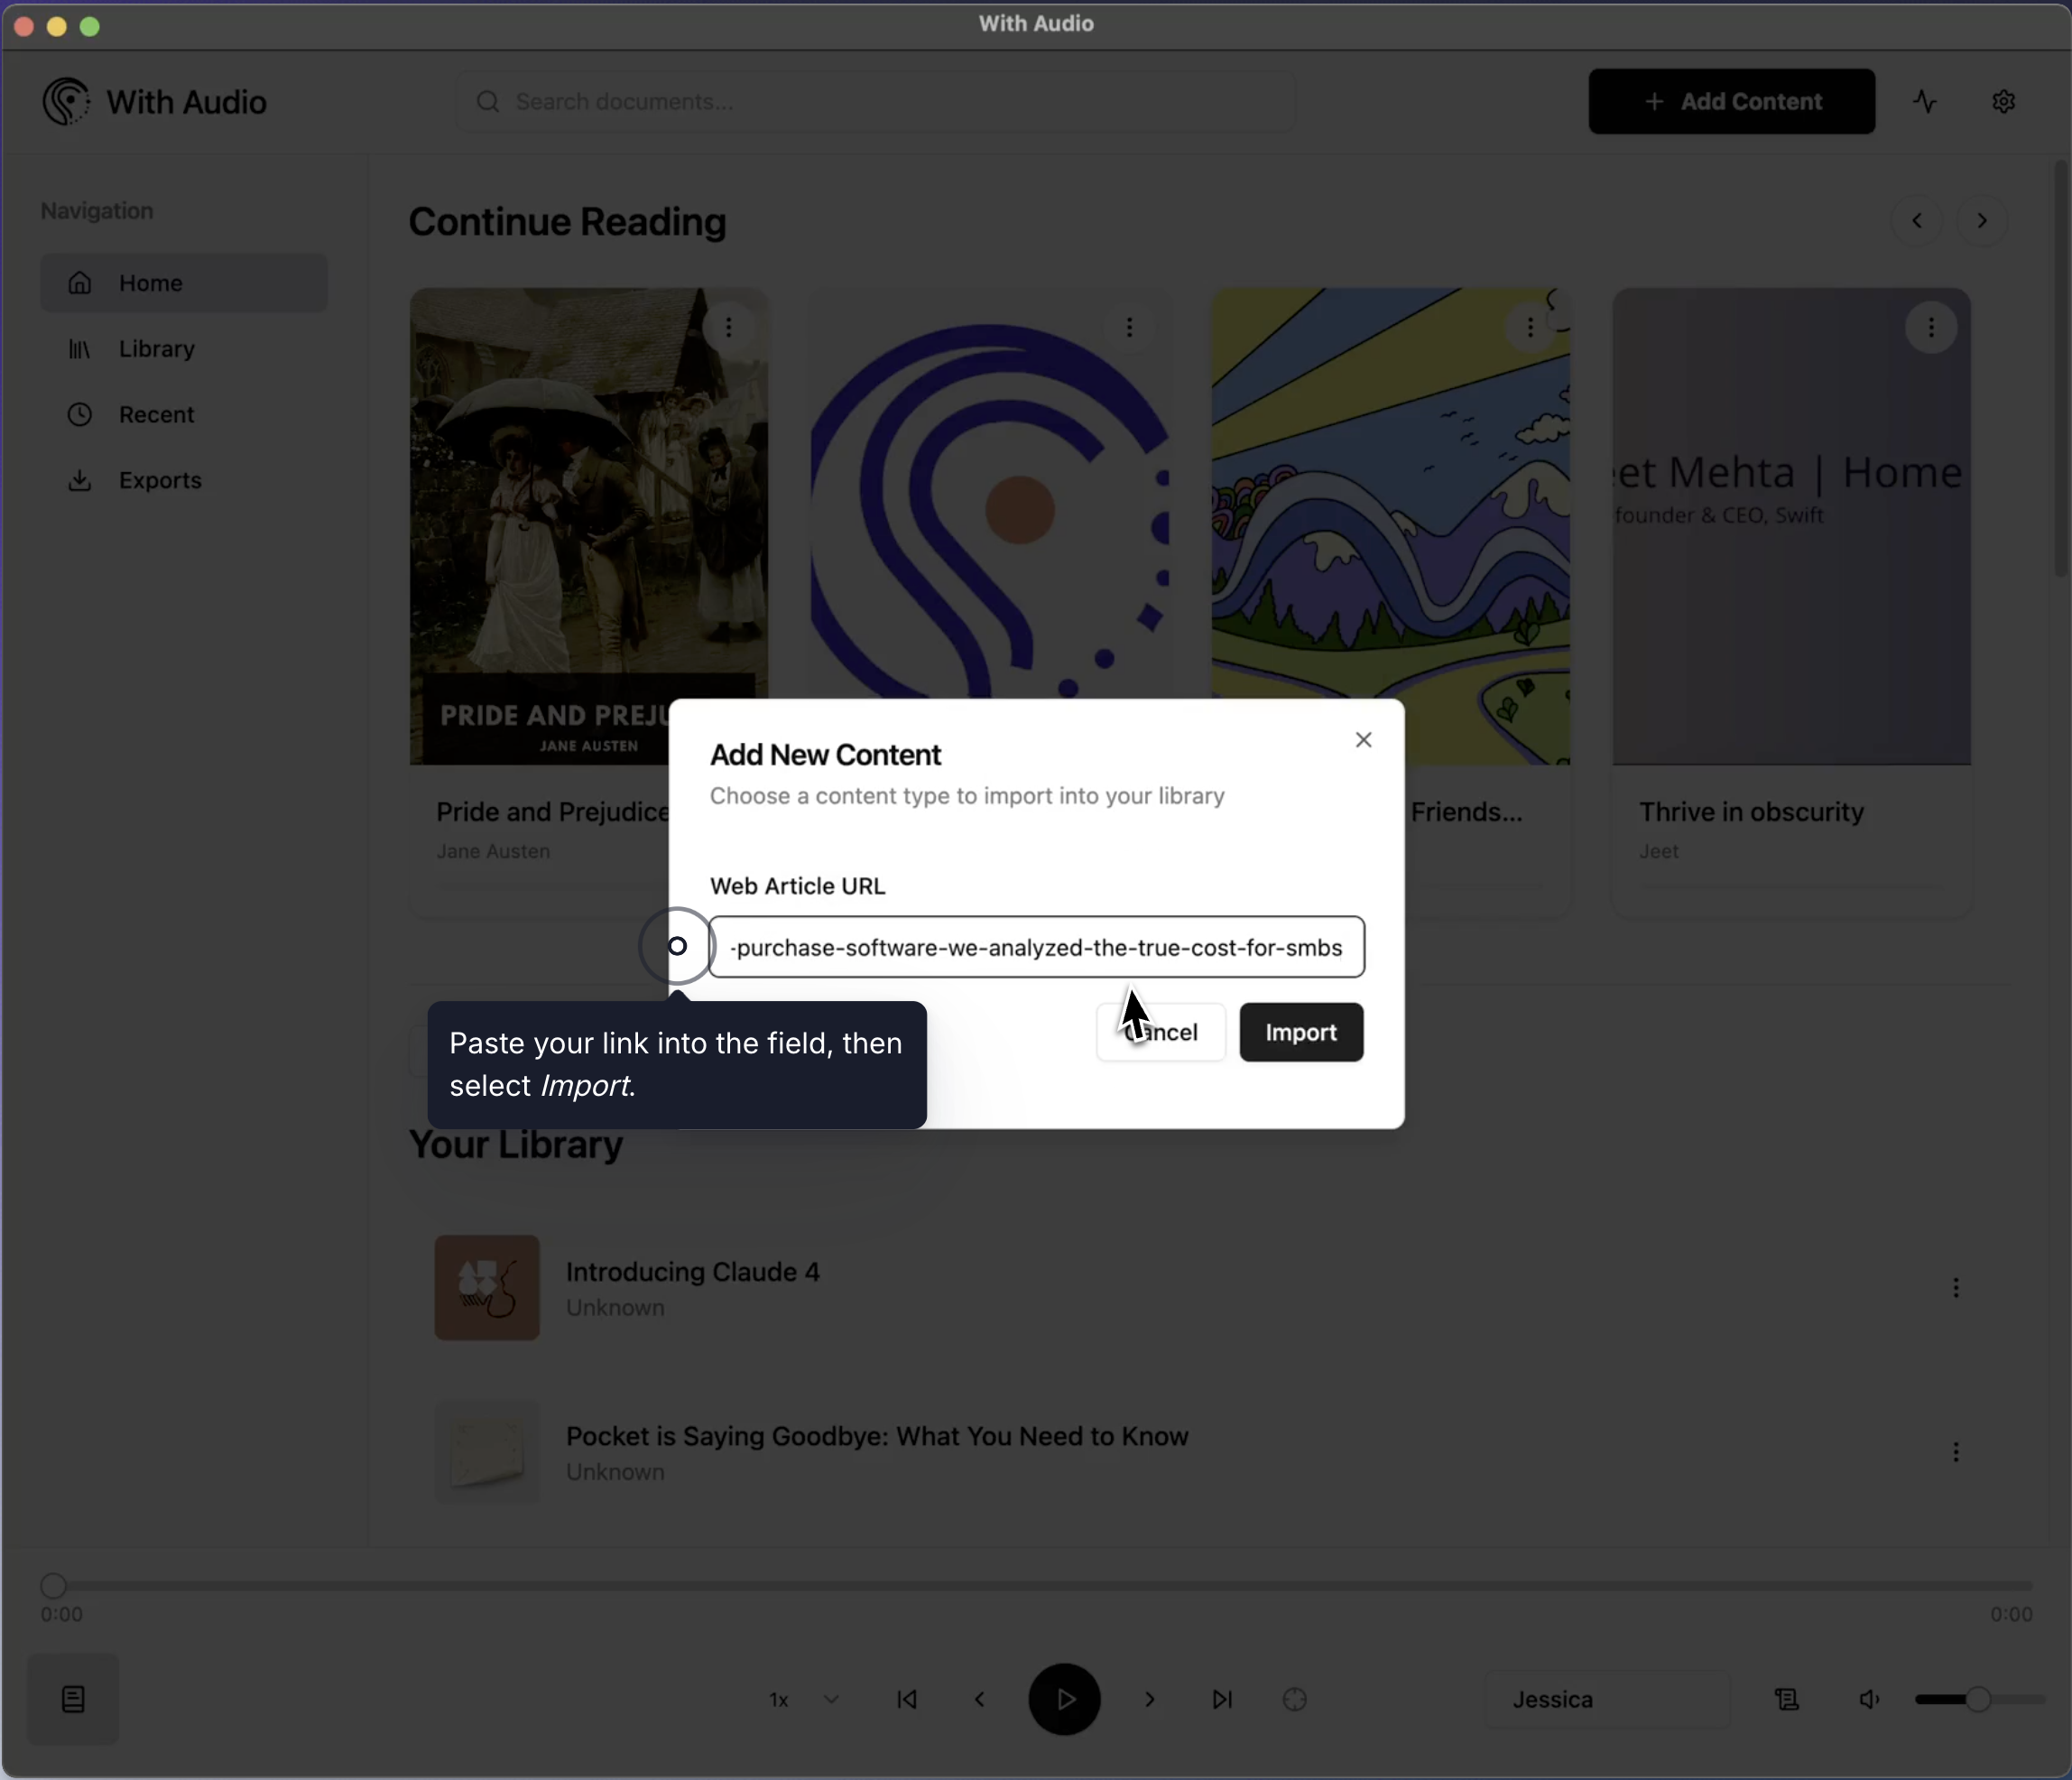Click the Web Article URL field
The height and width of the screenshot is (1780, 2072).
coord(1036,947)
